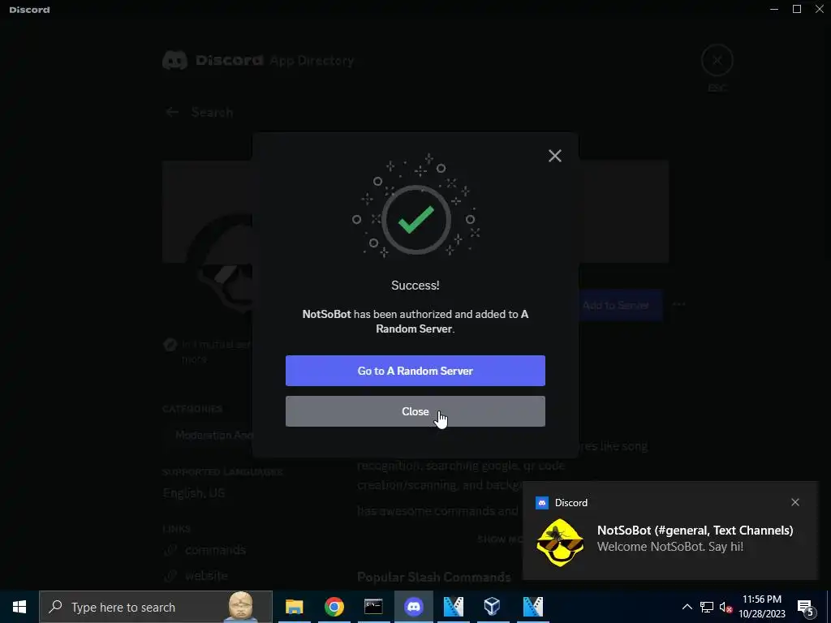Click the Search label in App Directory
The width and height of the screenshot is (831, 623).
click(212, 112)
